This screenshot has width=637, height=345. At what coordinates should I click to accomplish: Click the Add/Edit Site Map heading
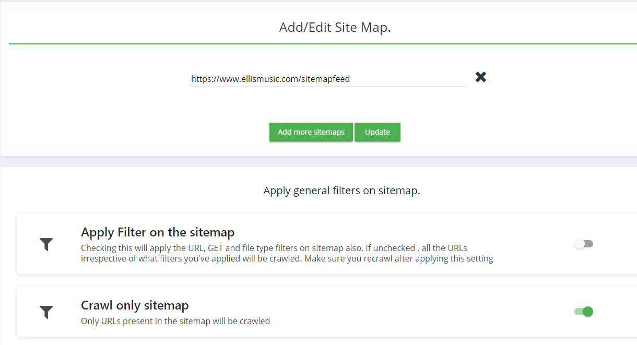tap(335, 27)
